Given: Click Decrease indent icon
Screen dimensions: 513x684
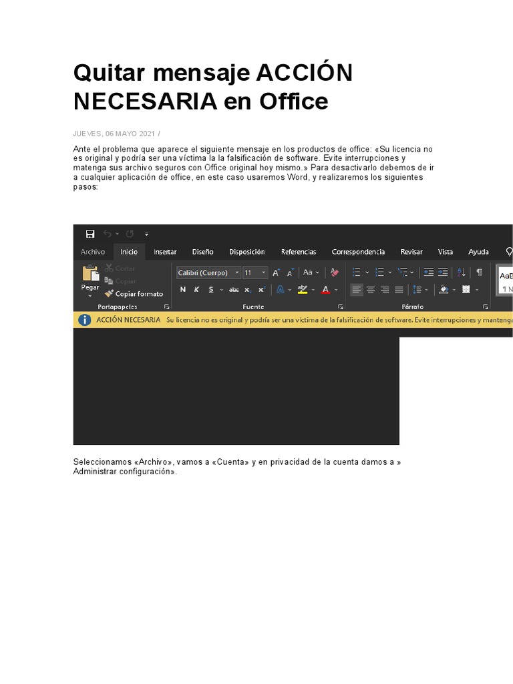Looking at the screenshot, I should (x=428, y=273).
